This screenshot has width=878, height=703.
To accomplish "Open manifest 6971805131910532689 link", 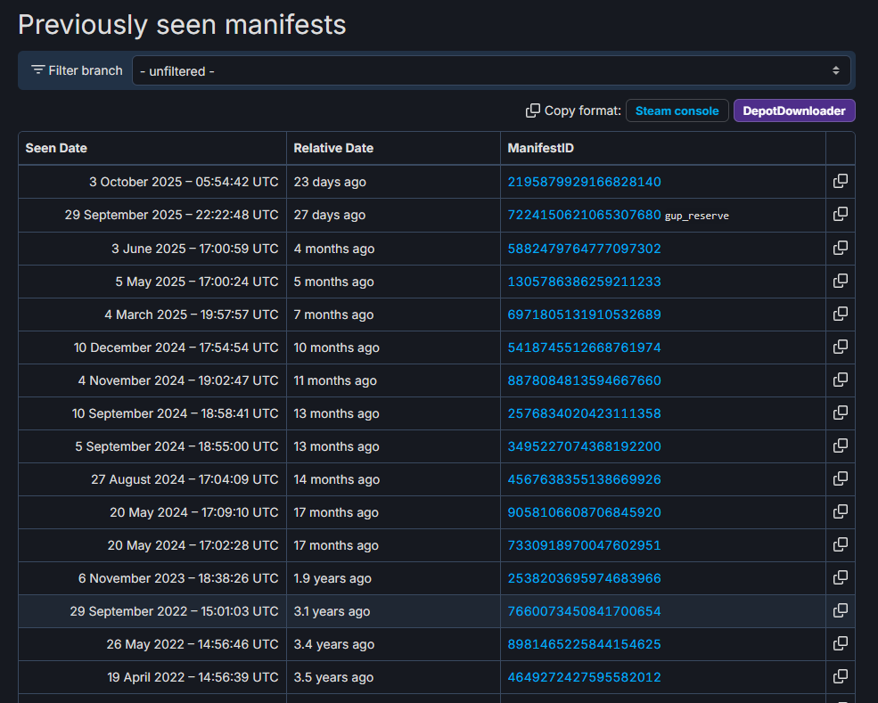I will tap(584, 315).
